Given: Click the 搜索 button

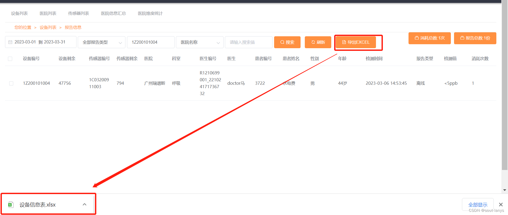Looking at the screenshot, I should click(x=287, y=42).
